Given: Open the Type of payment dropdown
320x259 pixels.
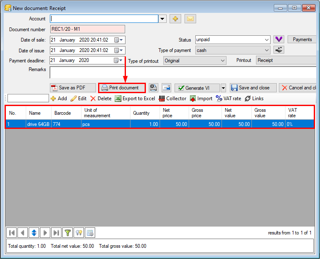Looking at the screenshot, I should 233,50.
